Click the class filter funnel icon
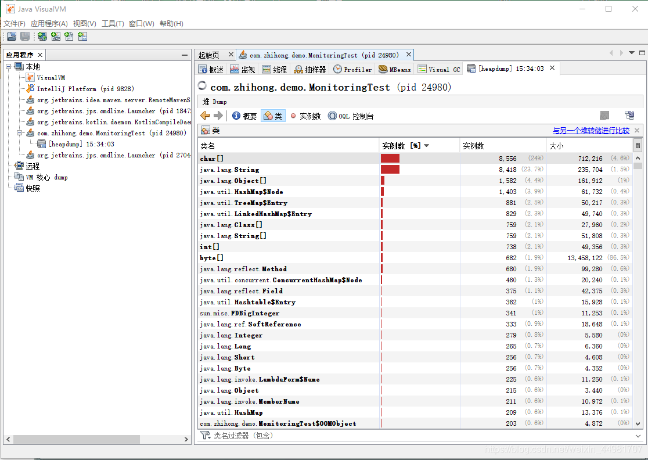This screenshot has height=460, width=648. coord(205,435)
